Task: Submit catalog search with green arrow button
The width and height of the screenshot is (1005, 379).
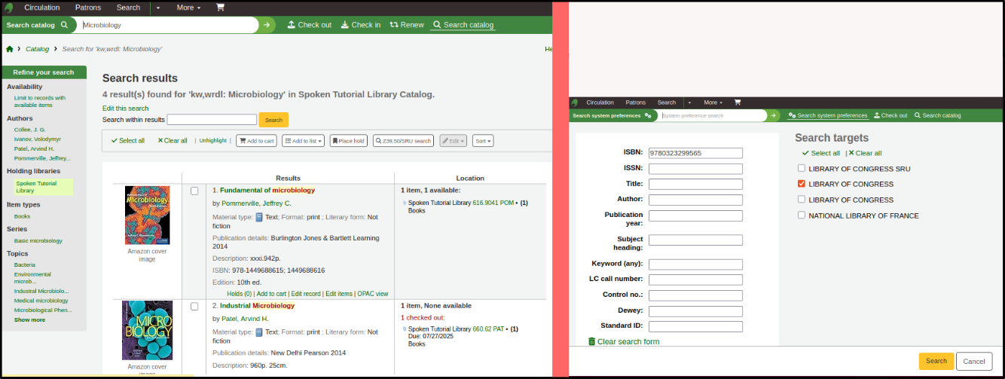Action: coord(267,25)
